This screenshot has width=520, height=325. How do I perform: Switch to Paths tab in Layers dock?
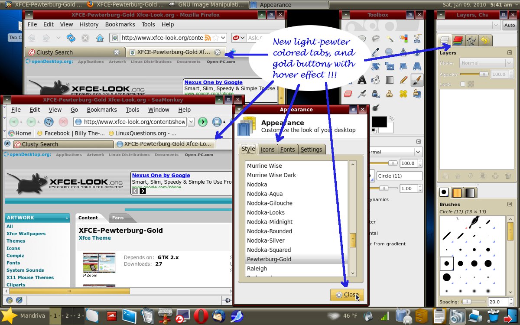click(471, 41)
